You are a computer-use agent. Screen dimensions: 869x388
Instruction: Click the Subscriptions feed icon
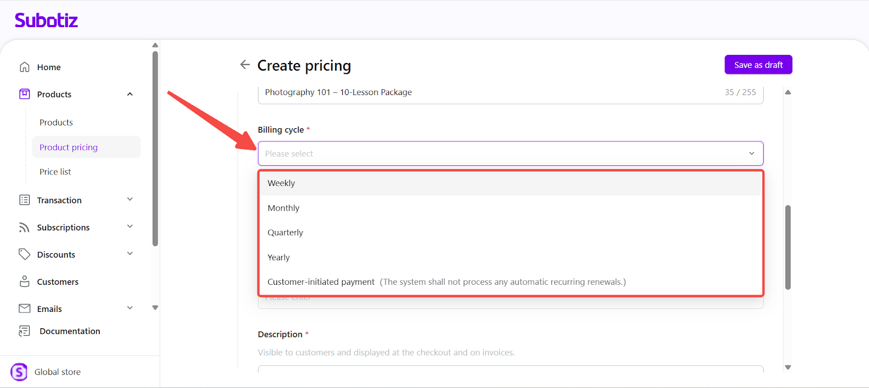pyautogui.click(x=24, y=227)
